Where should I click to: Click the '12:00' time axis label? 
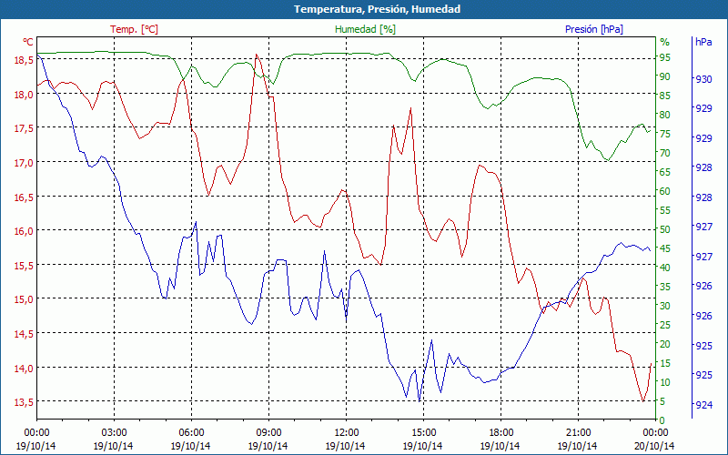click(x=346, y=433)
